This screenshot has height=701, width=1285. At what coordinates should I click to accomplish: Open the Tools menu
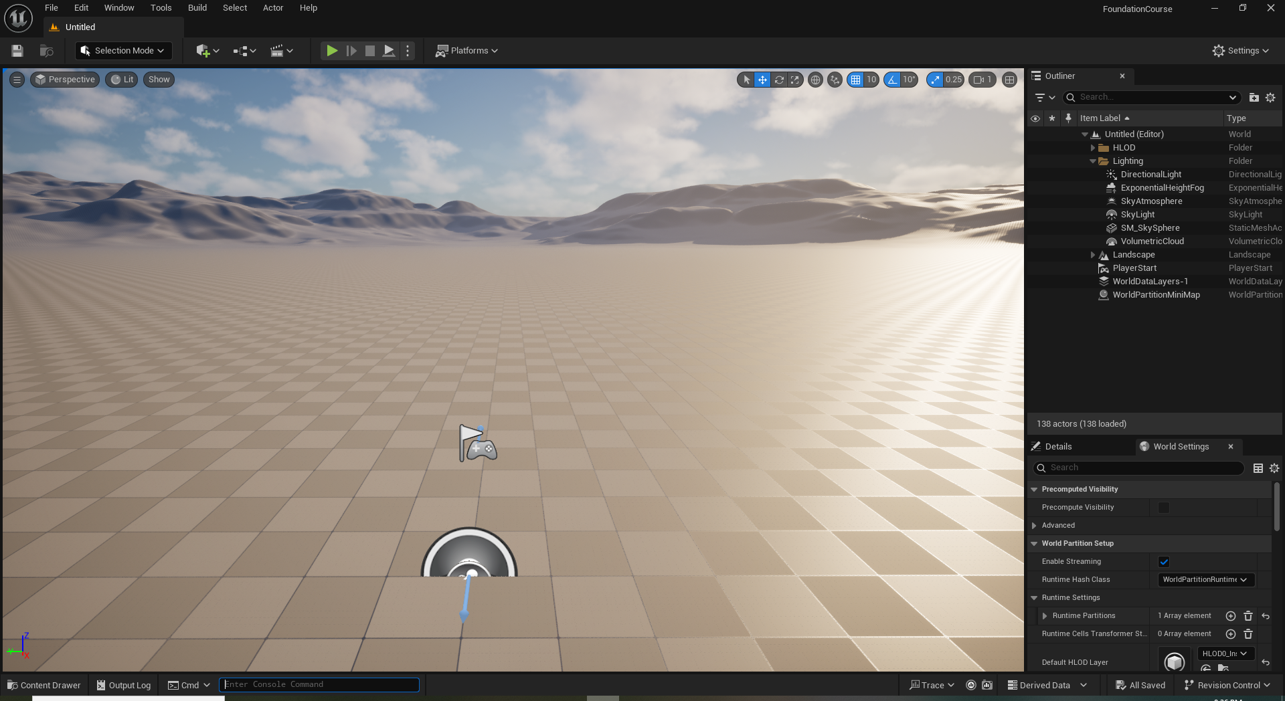tap(161, 8)
